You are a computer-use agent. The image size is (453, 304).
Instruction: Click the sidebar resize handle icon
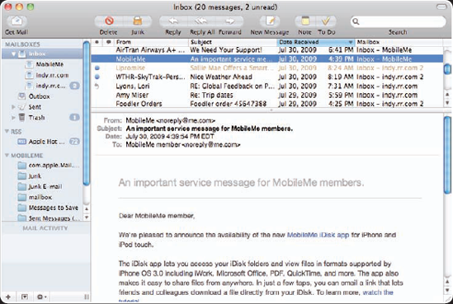pos(87,297)
